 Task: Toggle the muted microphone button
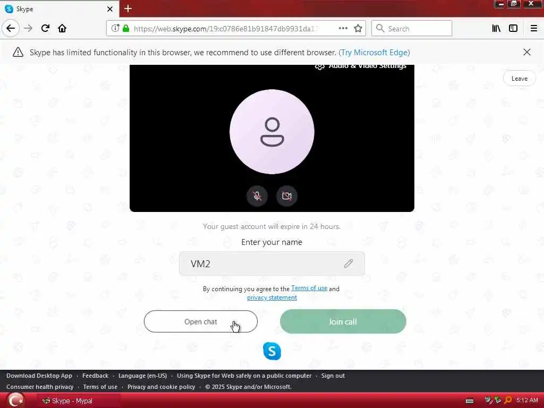pyautogui.click(x=257, y=196)
